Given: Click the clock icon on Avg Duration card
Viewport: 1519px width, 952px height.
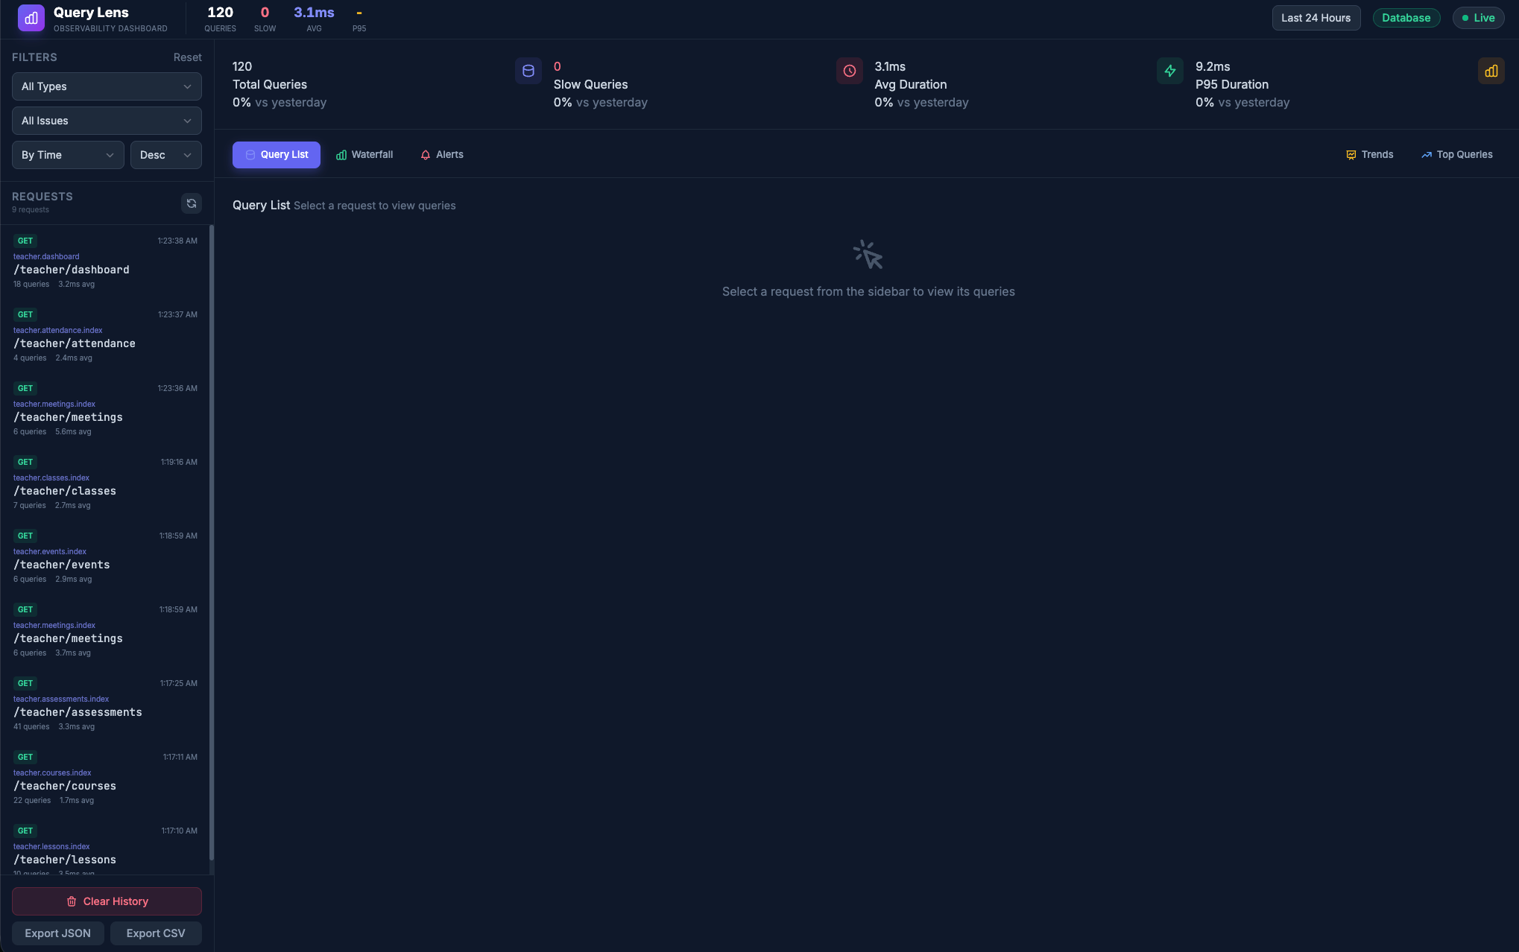Looking at the screenshot, I should pos(850,71).
